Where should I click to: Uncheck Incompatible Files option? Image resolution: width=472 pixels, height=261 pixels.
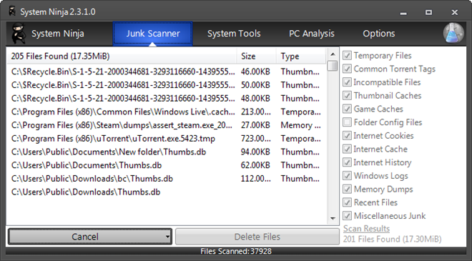347,82
